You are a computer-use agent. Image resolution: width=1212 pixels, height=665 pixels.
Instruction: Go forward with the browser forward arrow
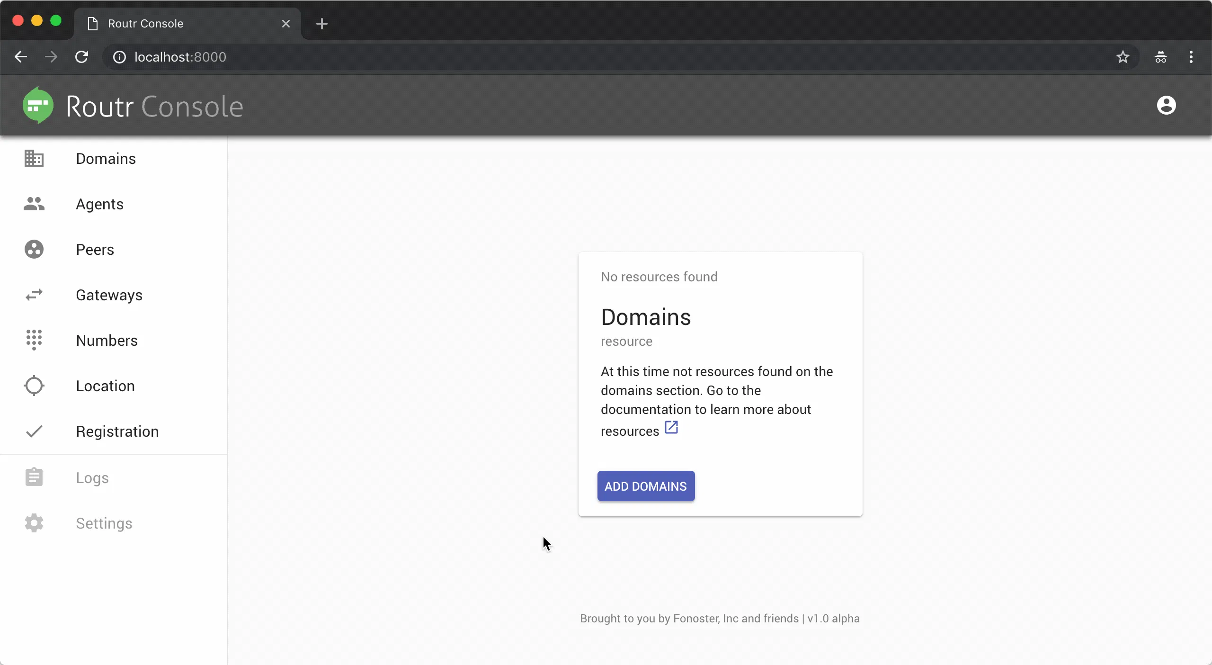coord(51,57)
